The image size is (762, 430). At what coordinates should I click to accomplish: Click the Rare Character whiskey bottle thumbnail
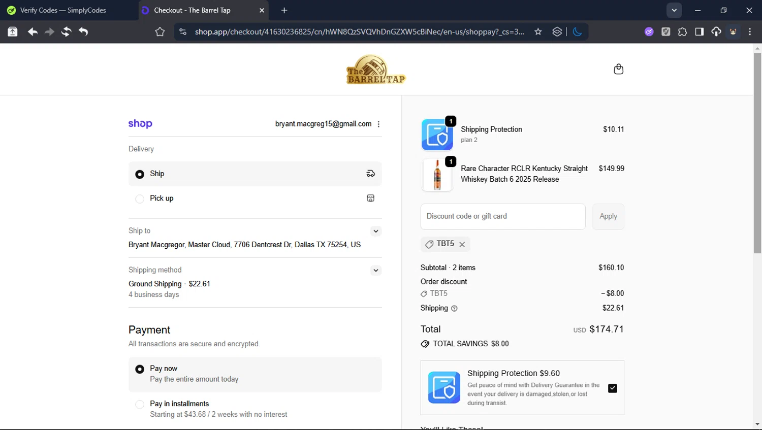tap(437, 175)
